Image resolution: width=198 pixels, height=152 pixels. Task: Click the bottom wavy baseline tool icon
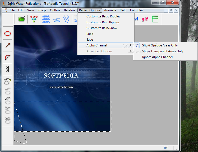8,120
